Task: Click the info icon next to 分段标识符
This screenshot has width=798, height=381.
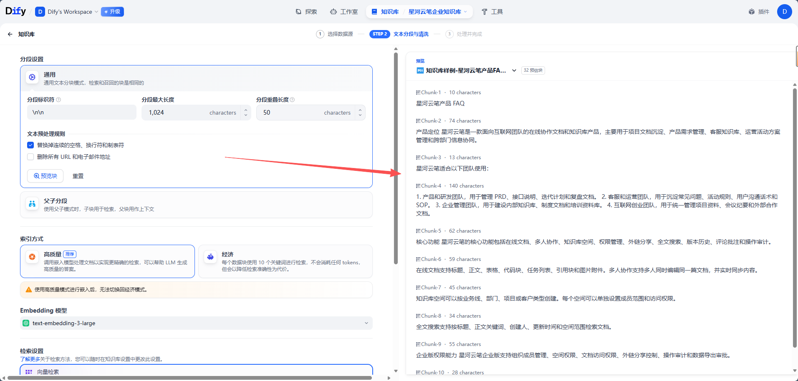Action: pos(58,100)
